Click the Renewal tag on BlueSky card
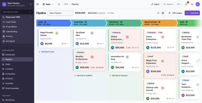 [80, 53]
